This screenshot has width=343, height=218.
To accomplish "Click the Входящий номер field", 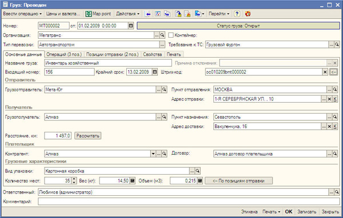I will point(69,72).
